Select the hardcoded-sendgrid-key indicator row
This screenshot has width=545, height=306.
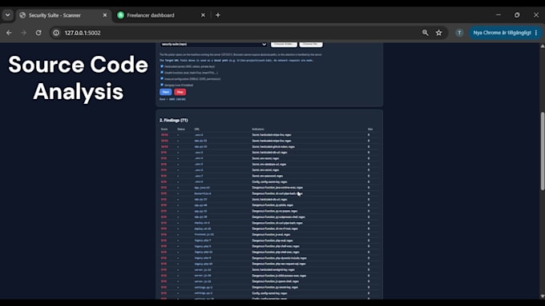(269, 269)
